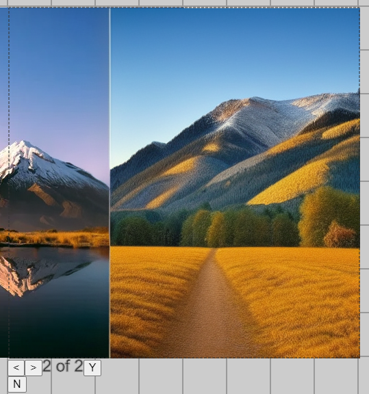Viewport: 369px width, 394px height.
Task: Accept the image with the Y button
Action: pyautogui.click(x=92, y=368)
